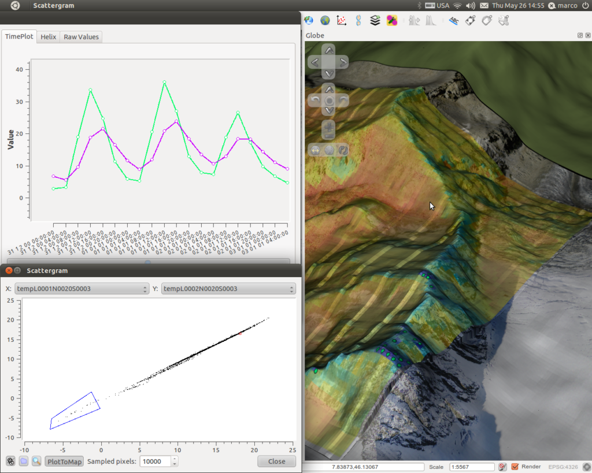Toggle the Render checkbox

(515, 467)
